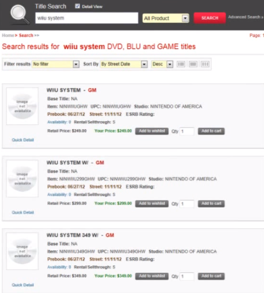Click the Retail Price: $249.00 text
264x293 pixels.
pyautogui.click(x=67, y=131)
